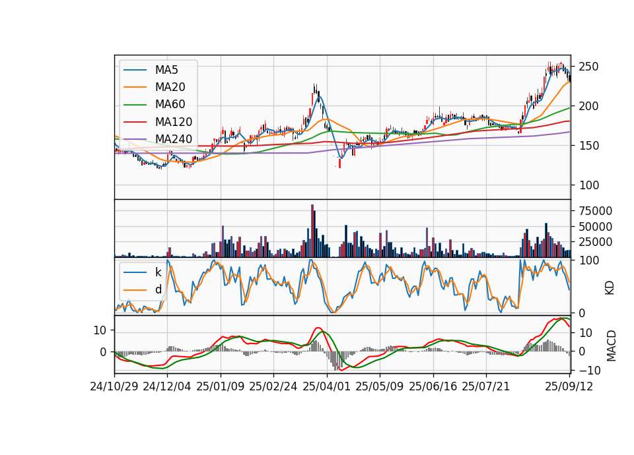Click the d legend label in KD panel

(158, 289)
